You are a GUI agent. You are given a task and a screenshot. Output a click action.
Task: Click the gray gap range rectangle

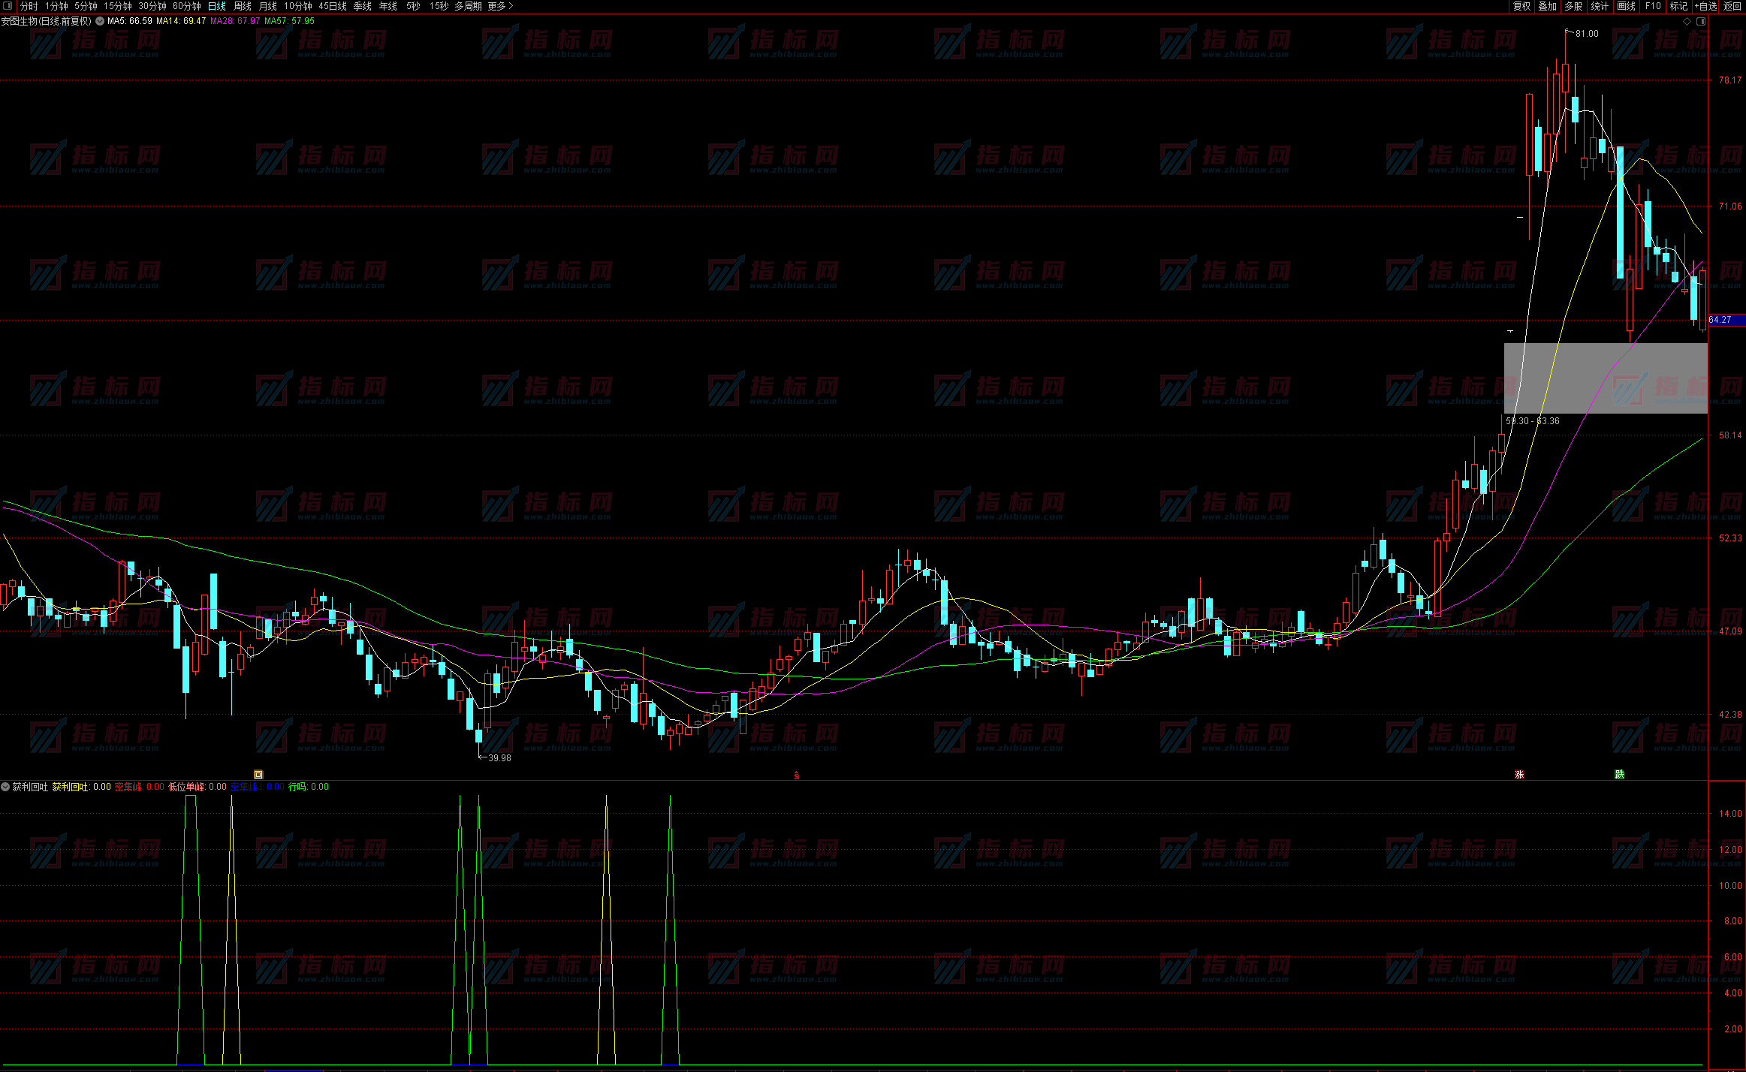click(1606, 378)
